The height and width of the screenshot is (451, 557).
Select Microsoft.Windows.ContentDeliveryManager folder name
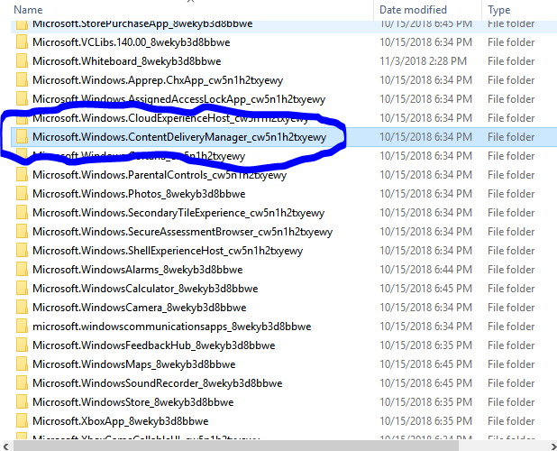click(179, 137)
